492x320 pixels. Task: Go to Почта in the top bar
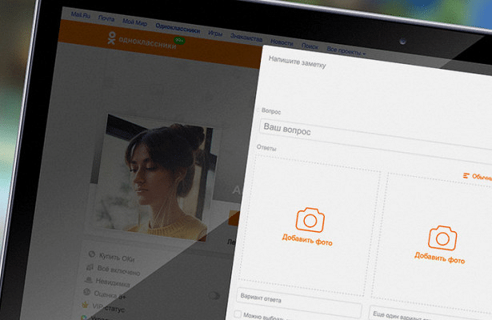106,18
